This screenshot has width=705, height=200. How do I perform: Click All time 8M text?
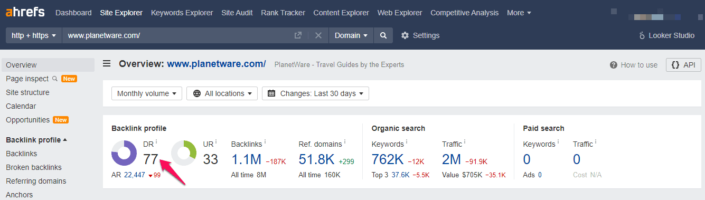pos(248,175)
